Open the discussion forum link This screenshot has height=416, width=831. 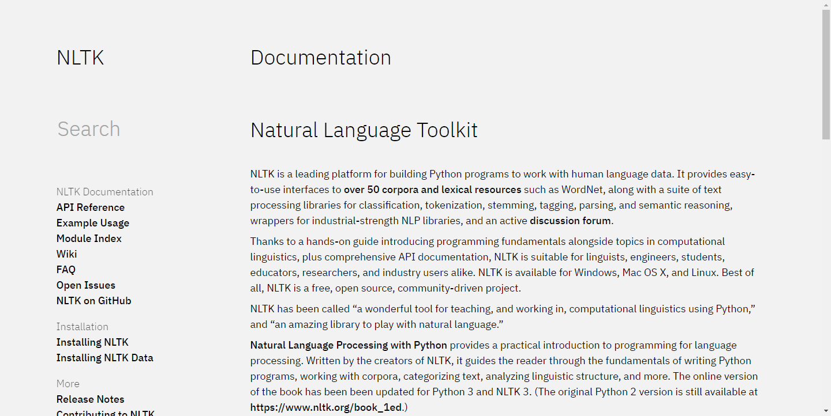click(570, 221)
